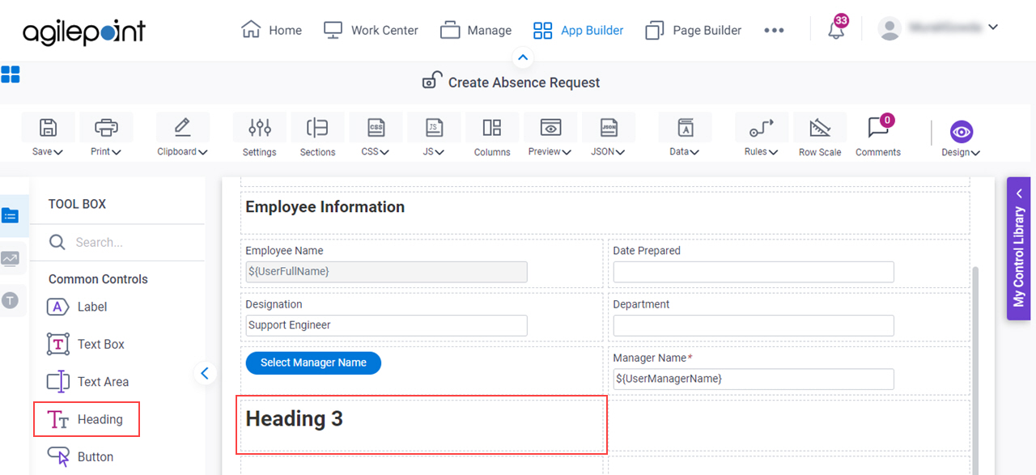
Task: Collapse the top navigation bar chevron
Action: coord(523,57)
